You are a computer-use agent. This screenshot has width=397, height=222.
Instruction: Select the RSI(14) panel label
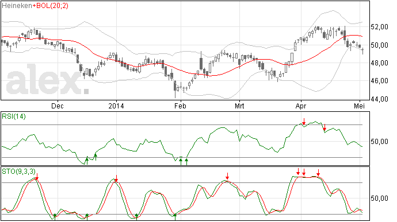tap(14, 116)
